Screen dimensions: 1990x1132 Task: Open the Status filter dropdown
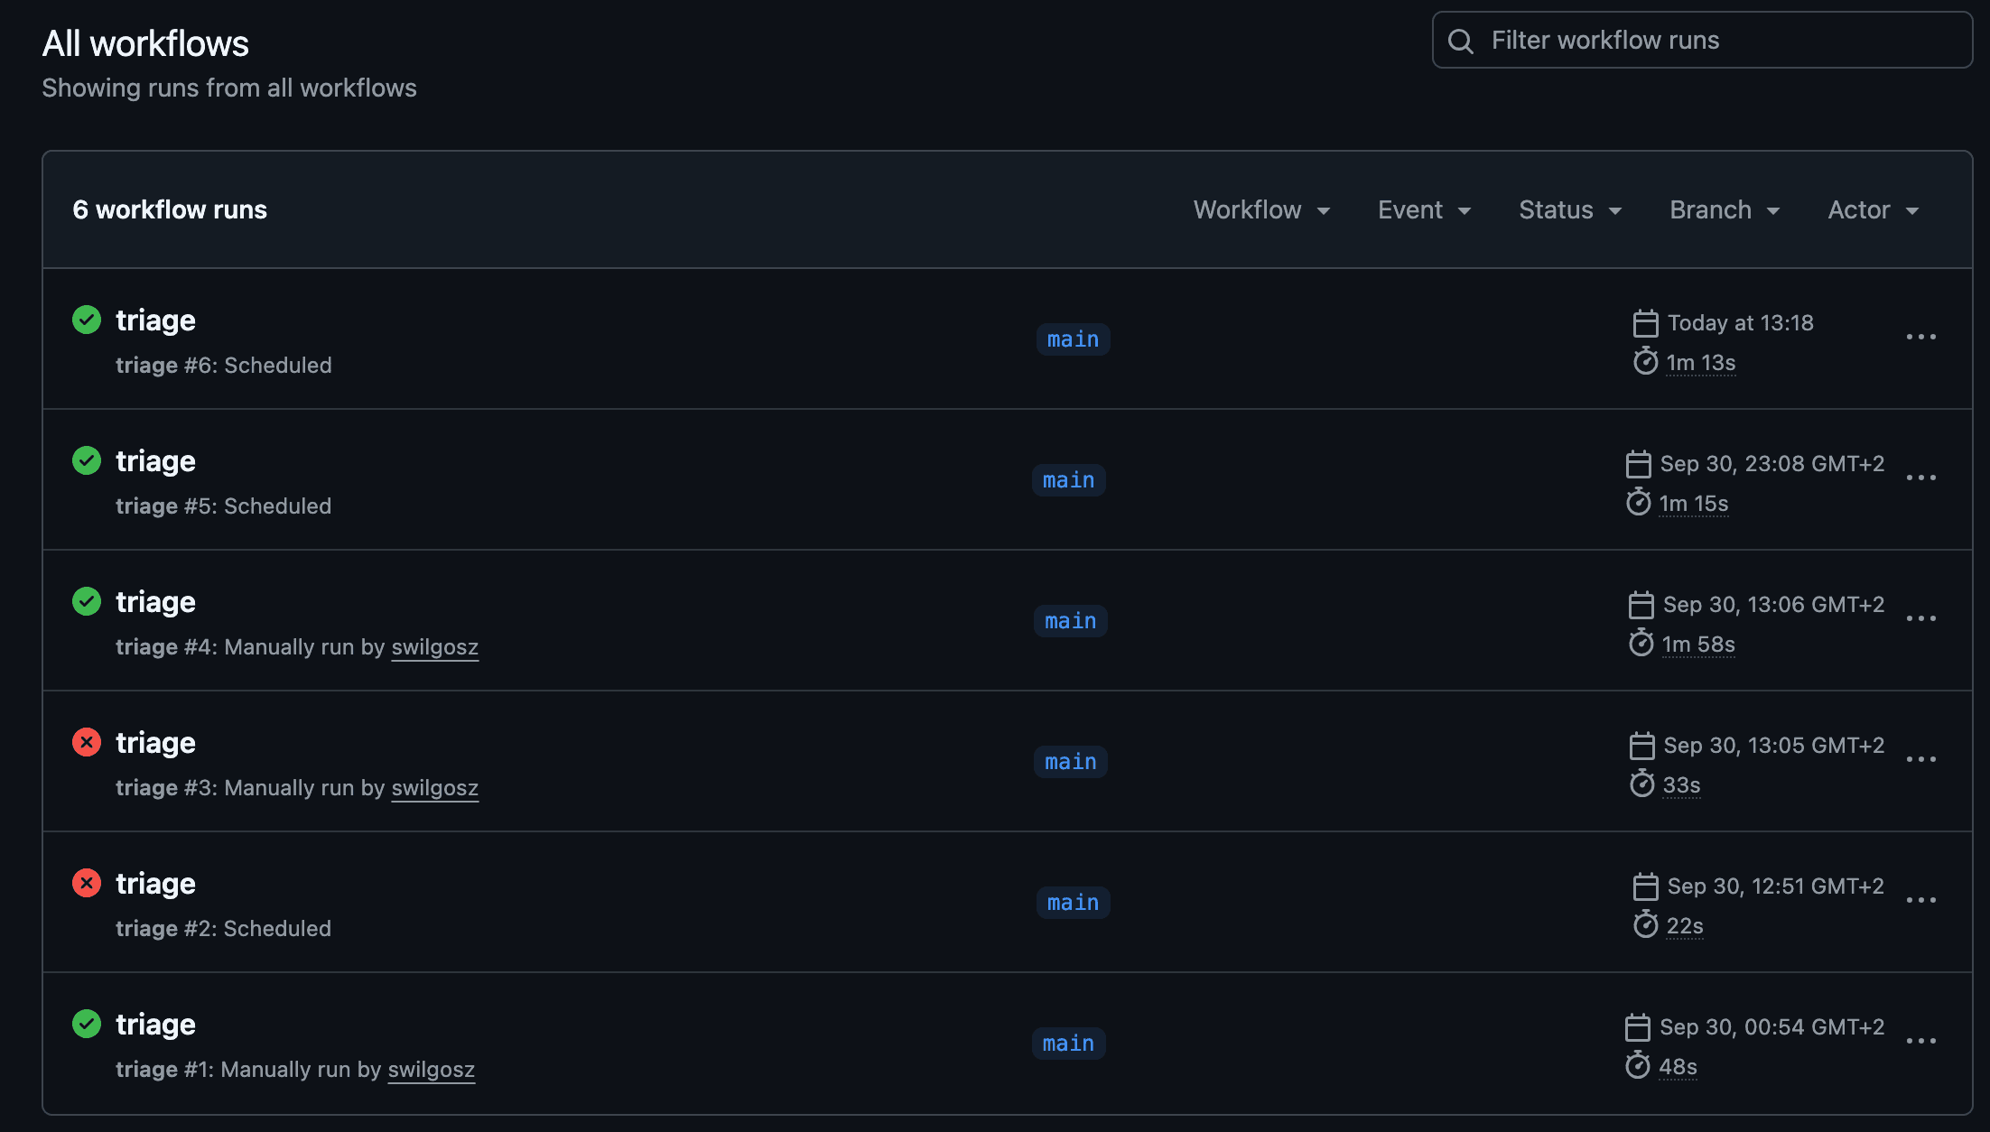(1570, 209)
